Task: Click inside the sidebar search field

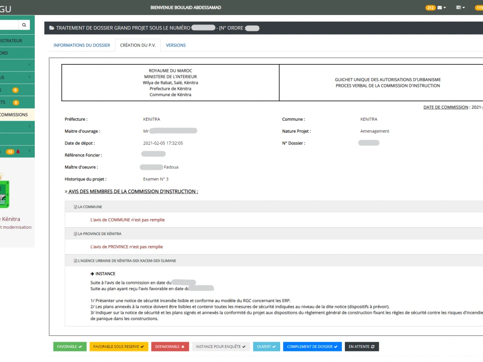Action: 9,25
